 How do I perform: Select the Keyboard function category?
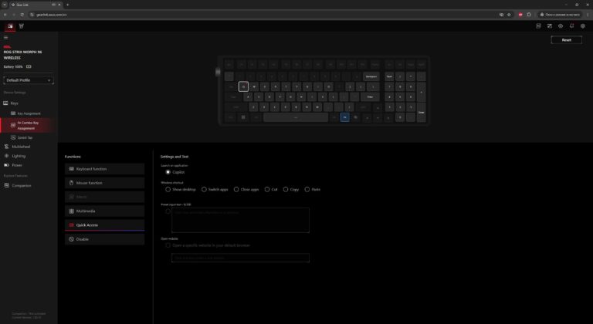(x=105, y=169)
